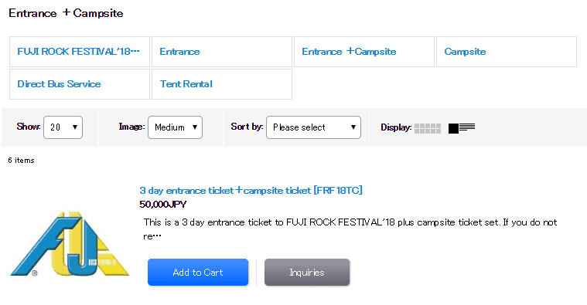Screen dimensions: 587x305
Task: Click the Fuji Rock logo thumbnail
Action: coord(70,244)
